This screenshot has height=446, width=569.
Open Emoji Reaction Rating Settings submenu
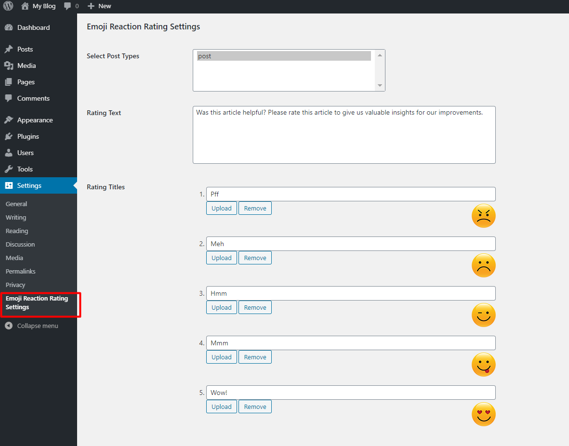pyautogui.click(x=37, y=302)
